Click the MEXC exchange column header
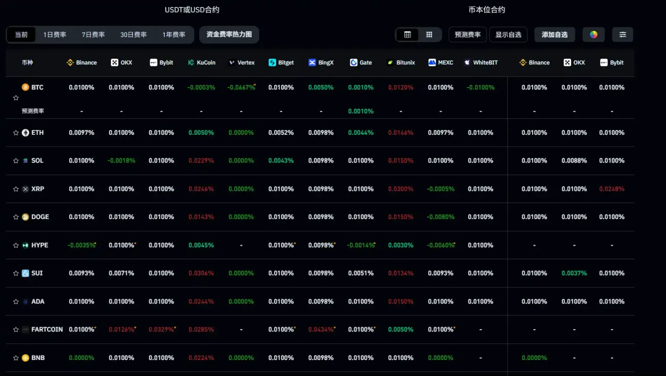This screenshot has height=376, width=666. [441, 62]
